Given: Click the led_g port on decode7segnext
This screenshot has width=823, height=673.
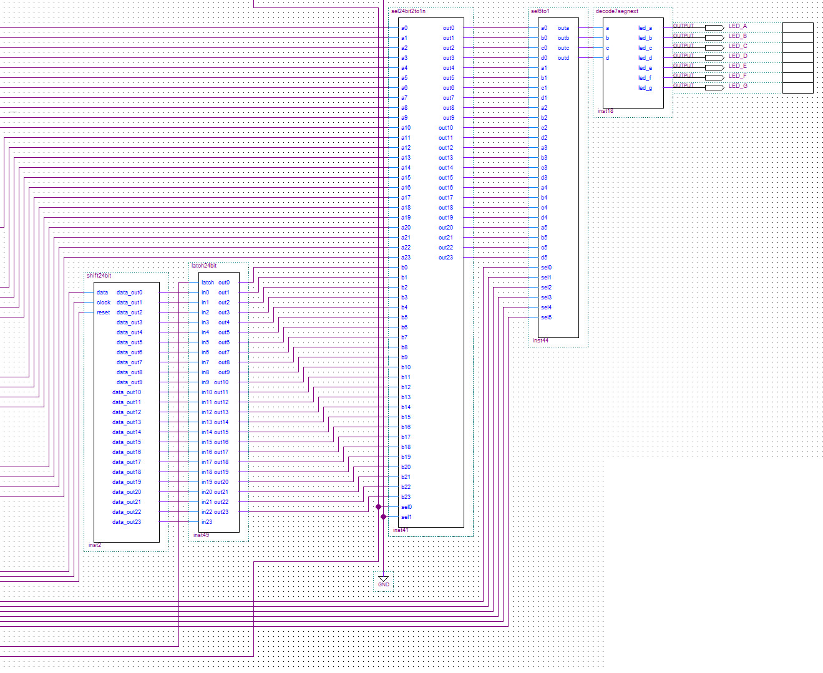Looking at the screenshot, I should (x=645, y=88).
